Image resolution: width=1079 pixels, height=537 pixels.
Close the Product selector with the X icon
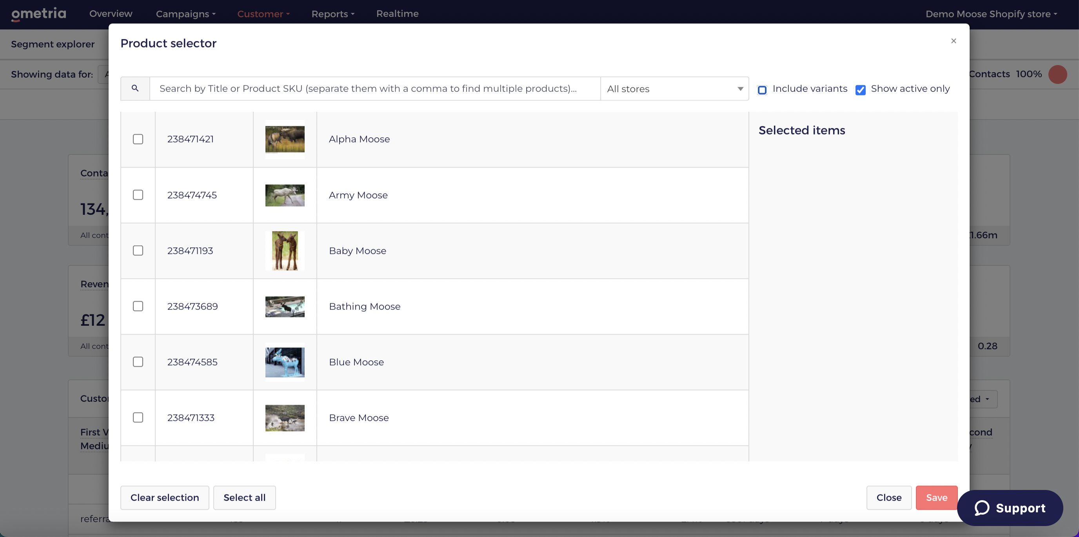954,41
